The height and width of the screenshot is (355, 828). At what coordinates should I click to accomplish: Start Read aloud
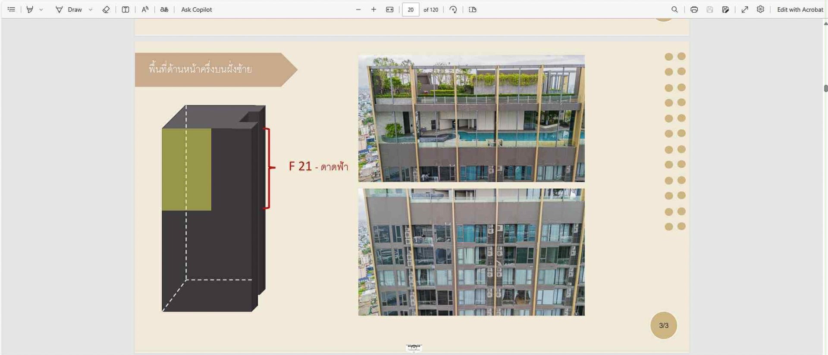tap(145, 9)
